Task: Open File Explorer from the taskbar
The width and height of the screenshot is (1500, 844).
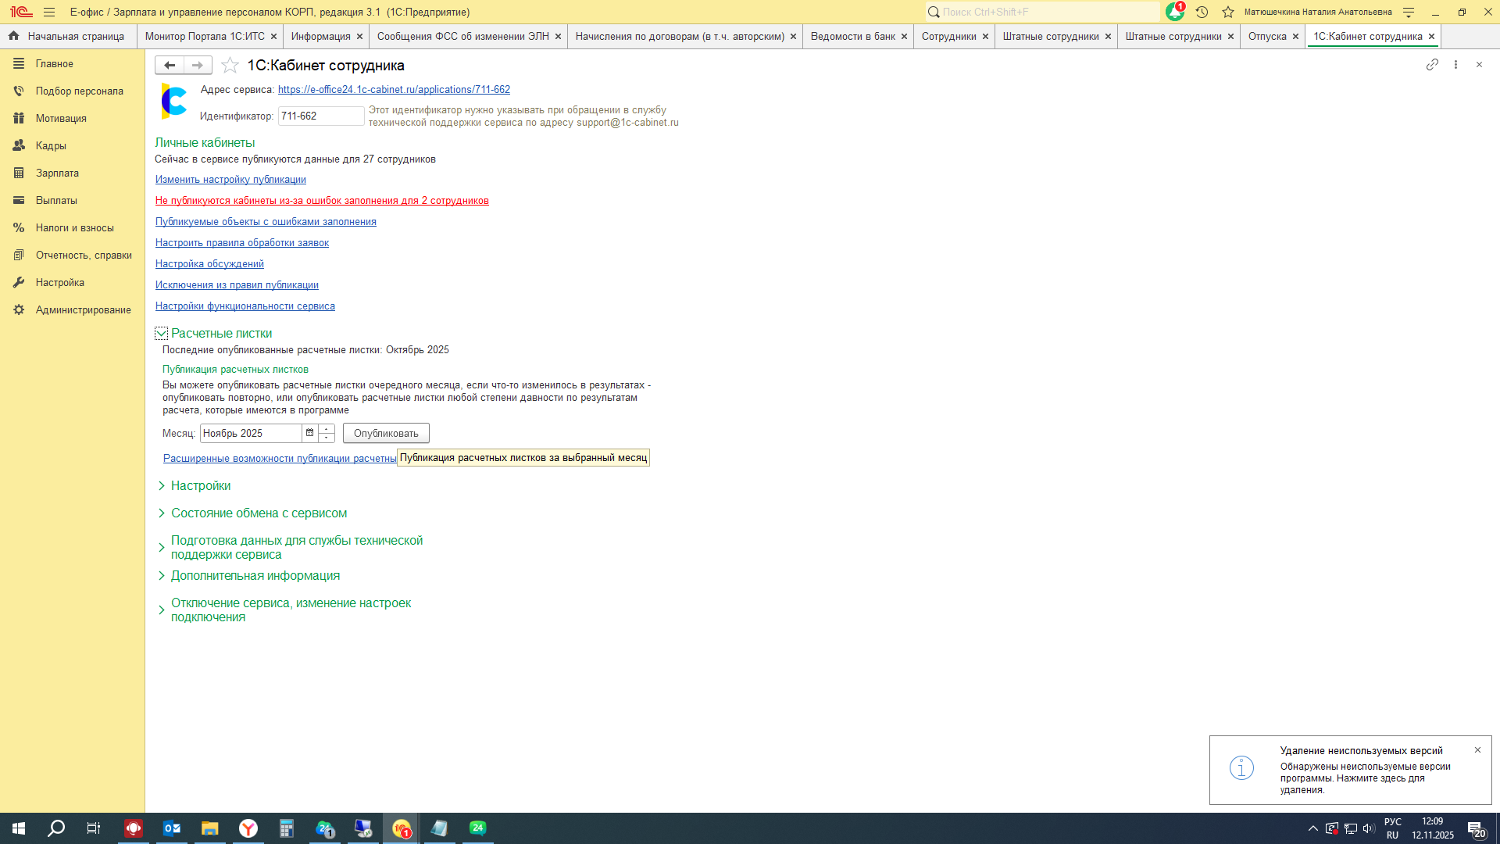Action: coord(210,828)
